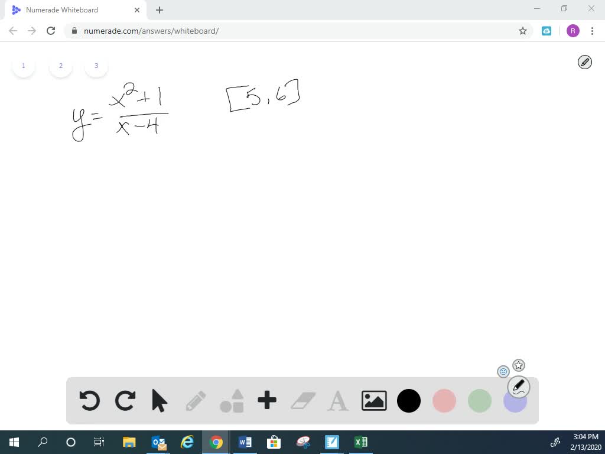
Task: Click the plus button to add content
Action: click(266, 401)
